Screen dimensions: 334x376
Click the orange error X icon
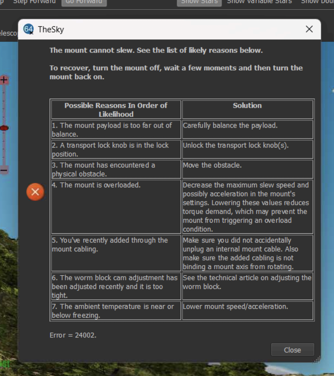pos(35,192)
